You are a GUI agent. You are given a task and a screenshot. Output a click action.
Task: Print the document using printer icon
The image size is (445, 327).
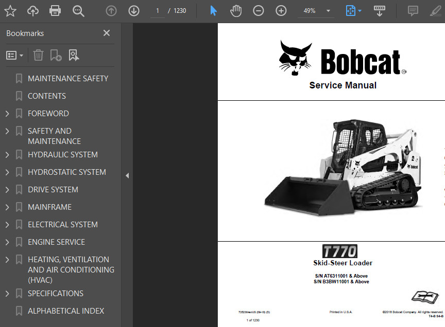(55, 11)
